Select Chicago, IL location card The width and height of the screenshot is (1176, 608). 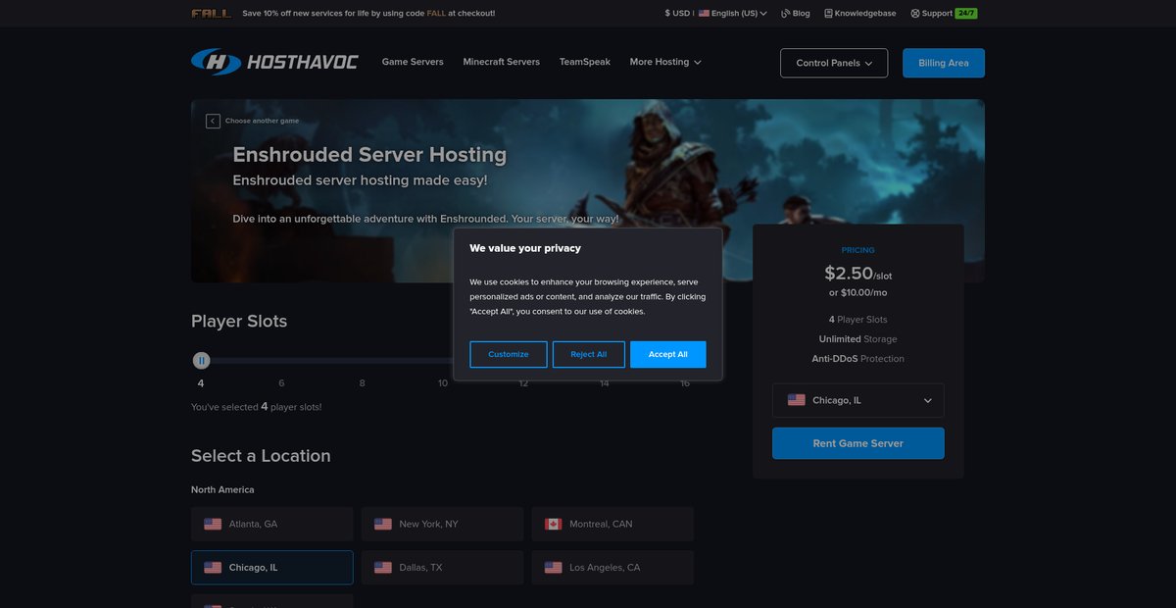click(272, 567)
